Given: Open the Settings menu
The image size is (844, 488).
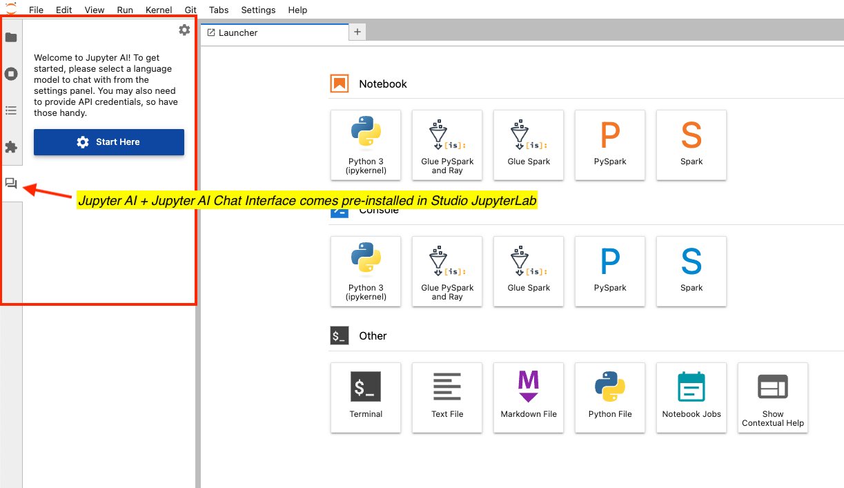Looking at the screenshot, I should (x=258, y=10).
